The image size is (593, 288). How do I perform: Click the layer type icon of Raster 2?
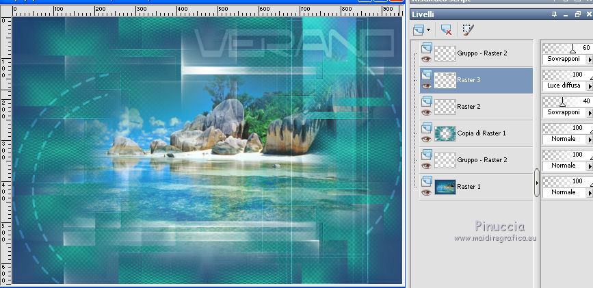[427, 101]
